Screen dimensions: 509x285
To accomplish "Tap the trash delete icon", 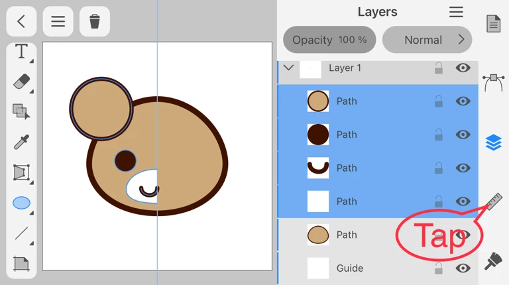I will click(95, 22).
